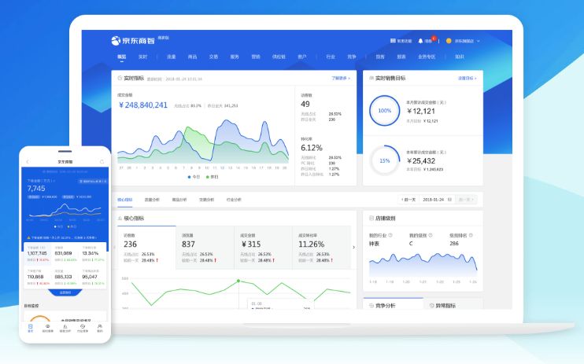Screen dimensions: 584x364
Task: Open the 了解更多 link
Action: [341, 78]
